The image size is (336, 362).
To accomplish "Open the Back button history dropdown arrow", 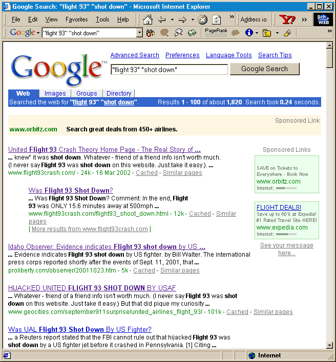I will coord(172,20).
